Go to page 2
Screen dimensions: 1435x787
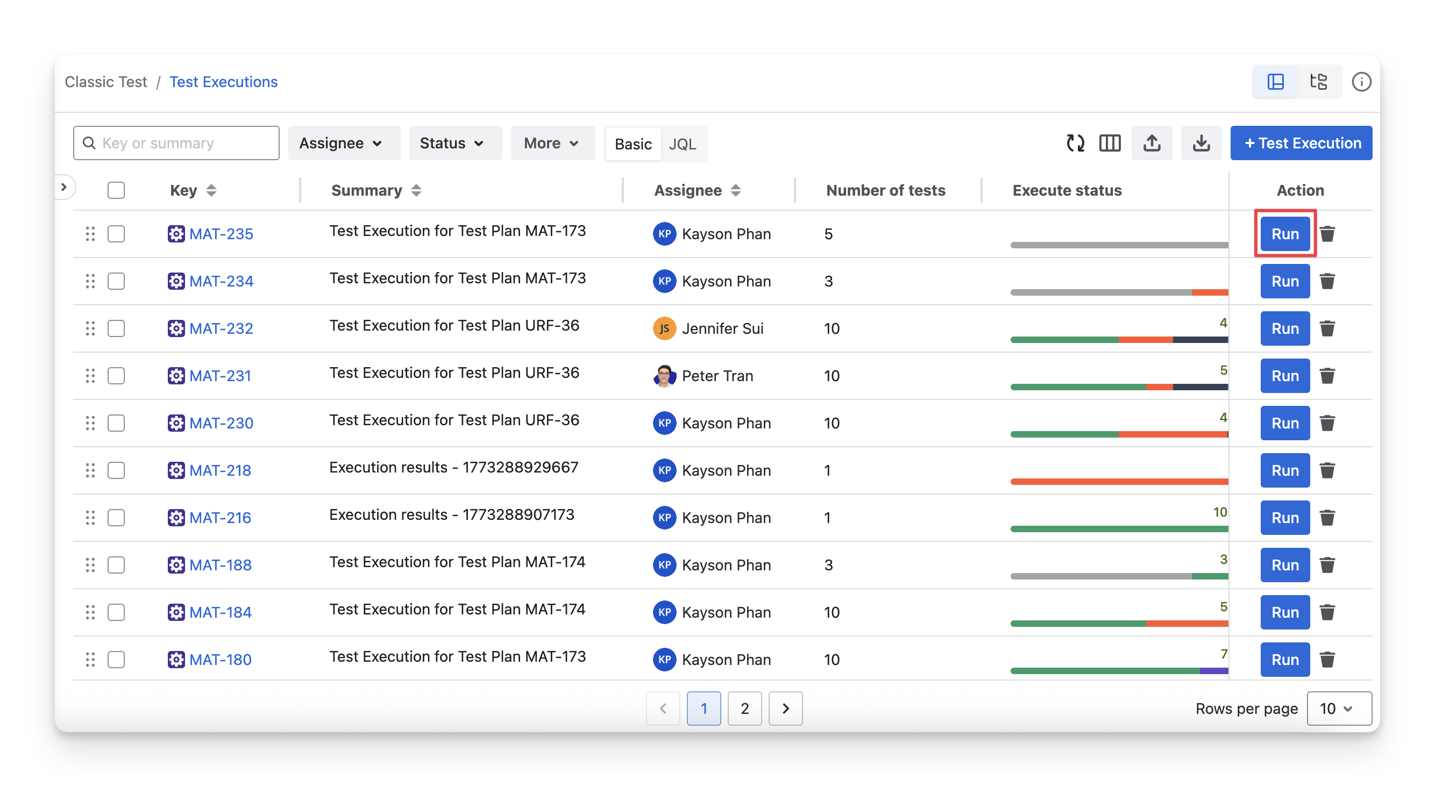pyautogui.click(x=744, y=708)
